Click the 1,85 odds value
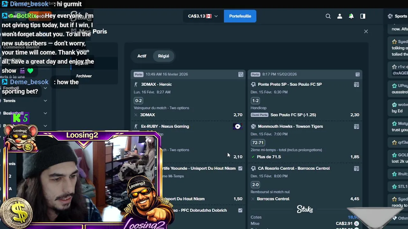The image size is (408, 229). pos(355,157)
